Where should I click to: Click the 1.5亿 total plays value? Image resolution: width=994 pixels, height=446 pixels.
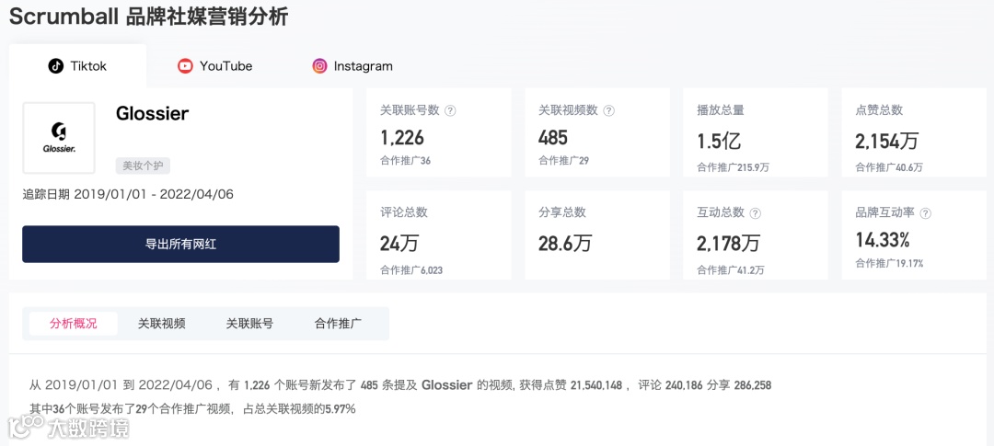(719, 141)
